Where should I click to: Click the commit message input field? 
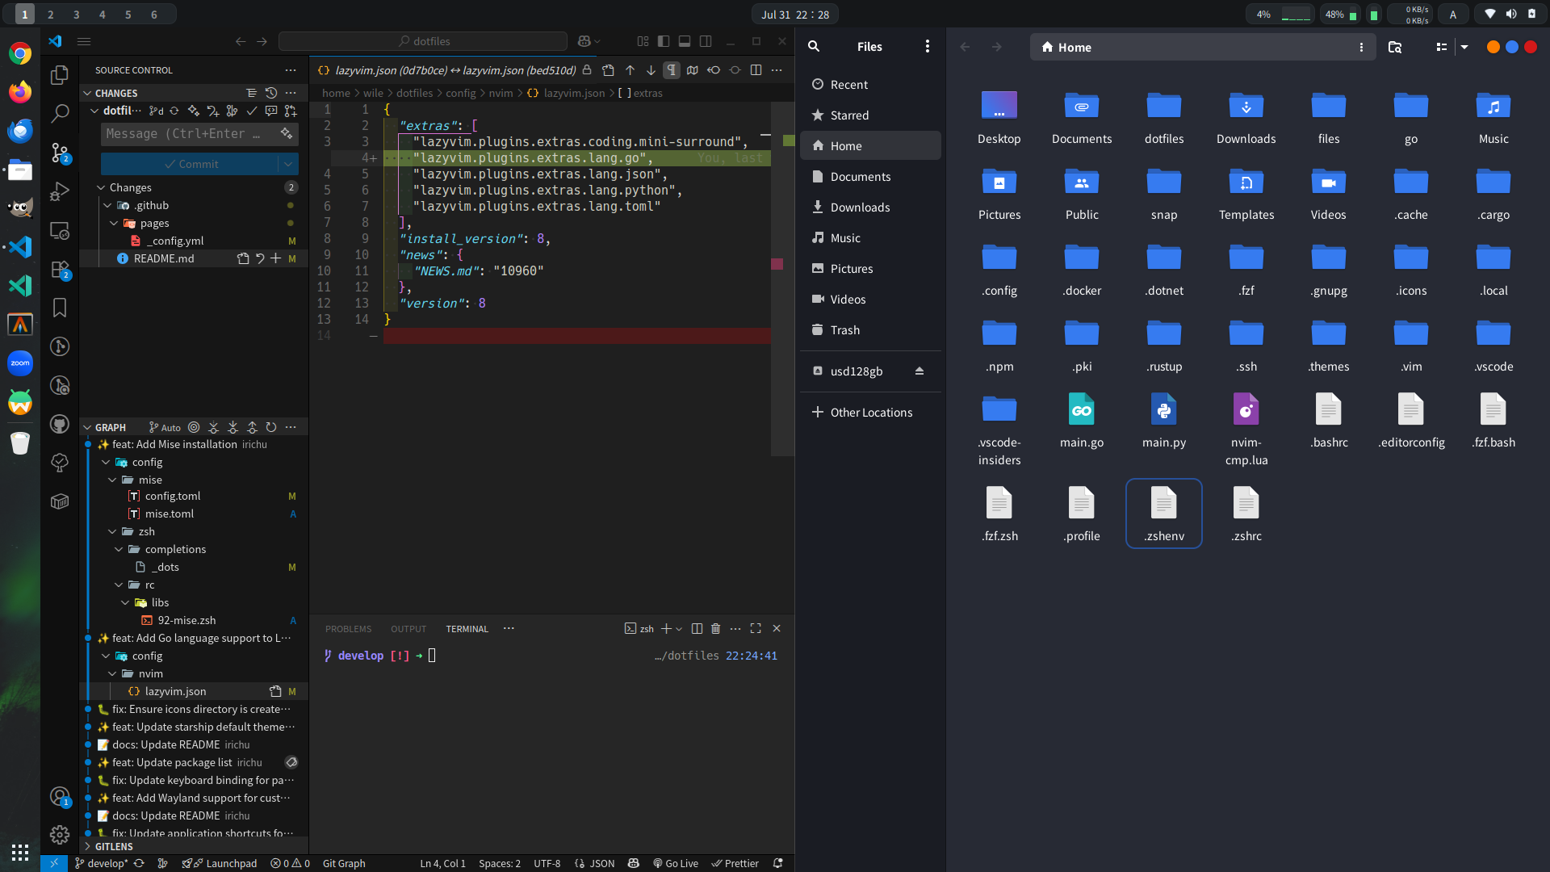pyautogui.click(x=190, y=133)
